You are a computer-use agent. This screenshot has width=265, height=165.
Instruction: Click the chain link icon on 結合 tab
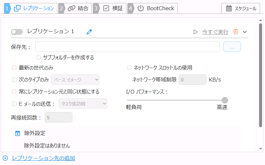[71, 9]
